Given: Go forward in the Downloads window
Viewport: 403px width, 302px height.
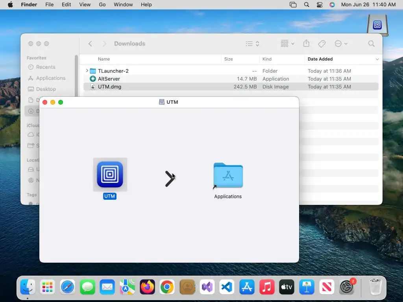Looking at the screenshot, I should point(104,44).
